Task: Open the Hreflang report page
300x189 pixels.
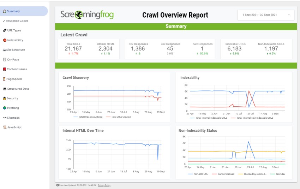Action: click(x=13, y=108)
